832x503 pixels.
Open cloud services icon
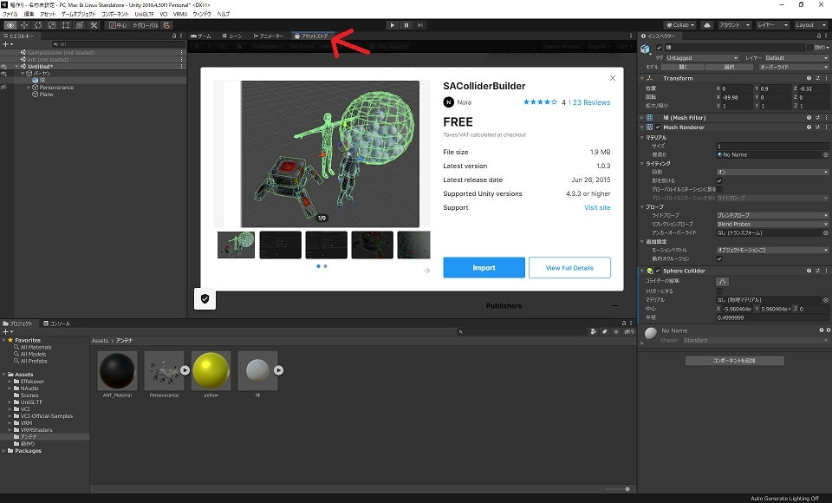tap(707, 25)
